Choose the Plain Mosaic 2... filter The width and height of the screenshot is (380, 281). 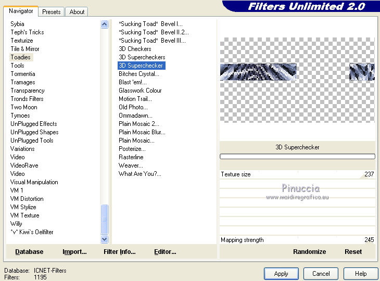139,124
